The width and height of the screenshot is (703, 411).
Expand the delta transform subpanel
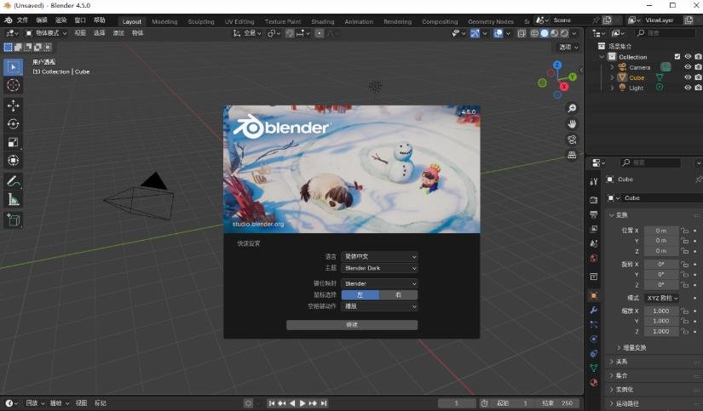click(632, 347)
